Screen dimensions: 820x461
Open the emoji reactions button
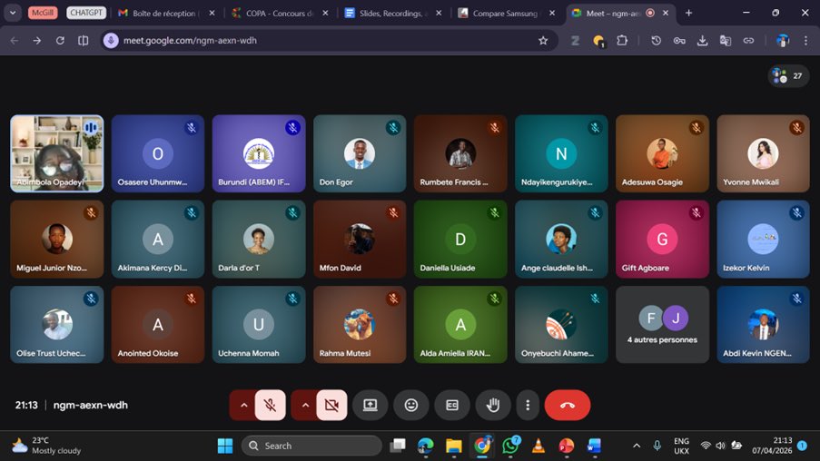[411, 405]
